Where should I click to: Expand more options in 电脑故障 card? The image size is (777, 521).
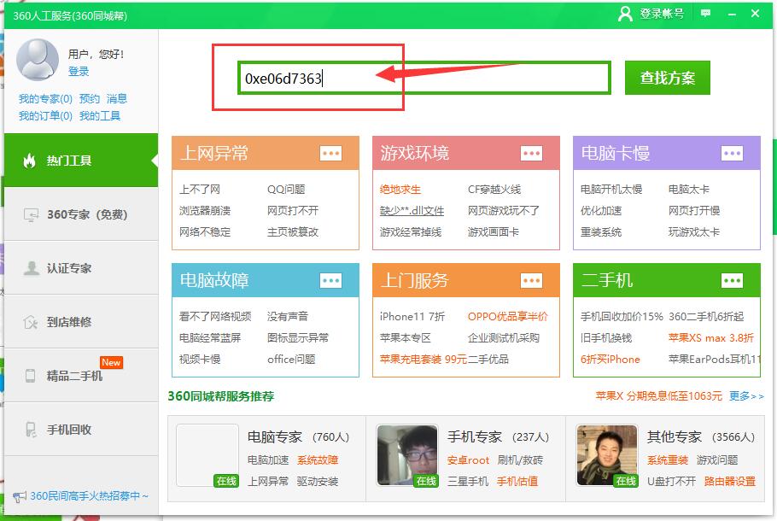(330, 281)
